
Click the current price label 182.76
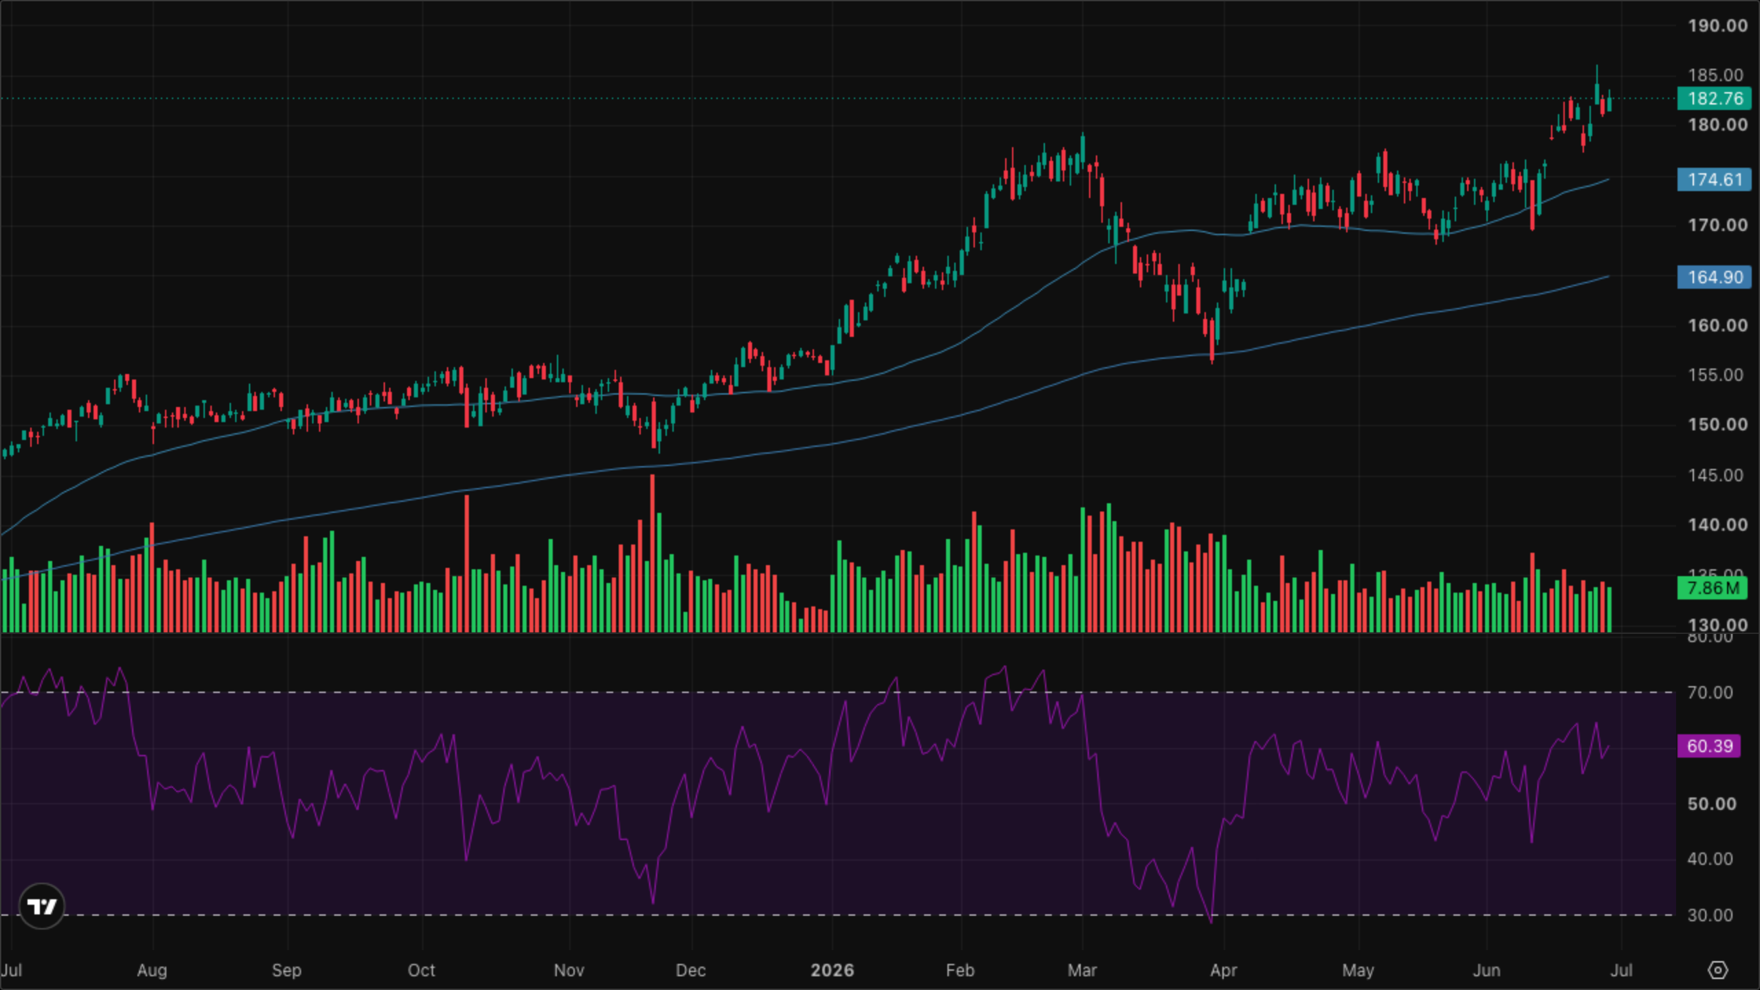(x=1715, y=98)
